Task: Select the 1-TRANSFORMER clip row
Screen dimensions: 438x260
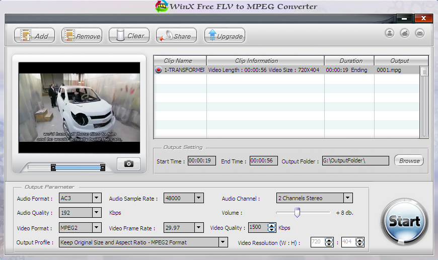Action: pyautogui.click(x=286, y=70)
